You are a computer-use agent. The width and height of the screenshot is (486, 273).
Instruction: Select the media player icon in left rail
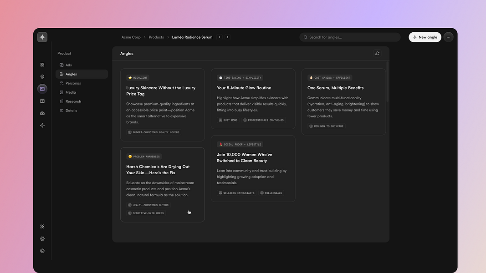[42, 101]
